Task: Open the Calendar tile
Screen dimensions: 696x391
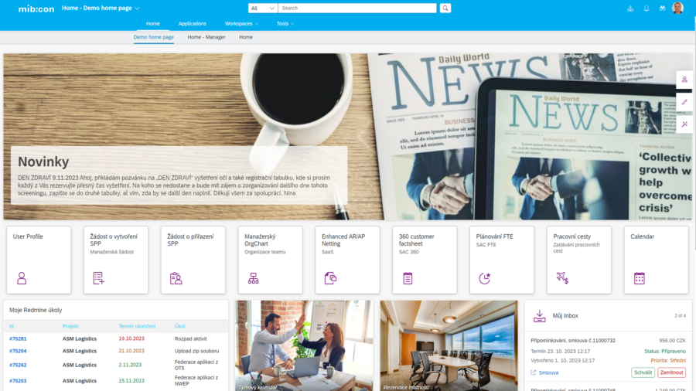Action: pyautogui.click(x=656, y=260)
